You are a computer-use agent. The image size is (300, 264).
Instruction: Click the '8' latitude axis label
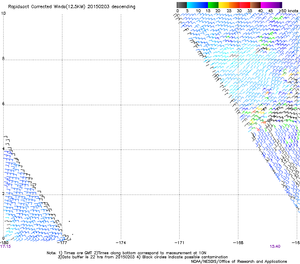[x=3, y=58]
